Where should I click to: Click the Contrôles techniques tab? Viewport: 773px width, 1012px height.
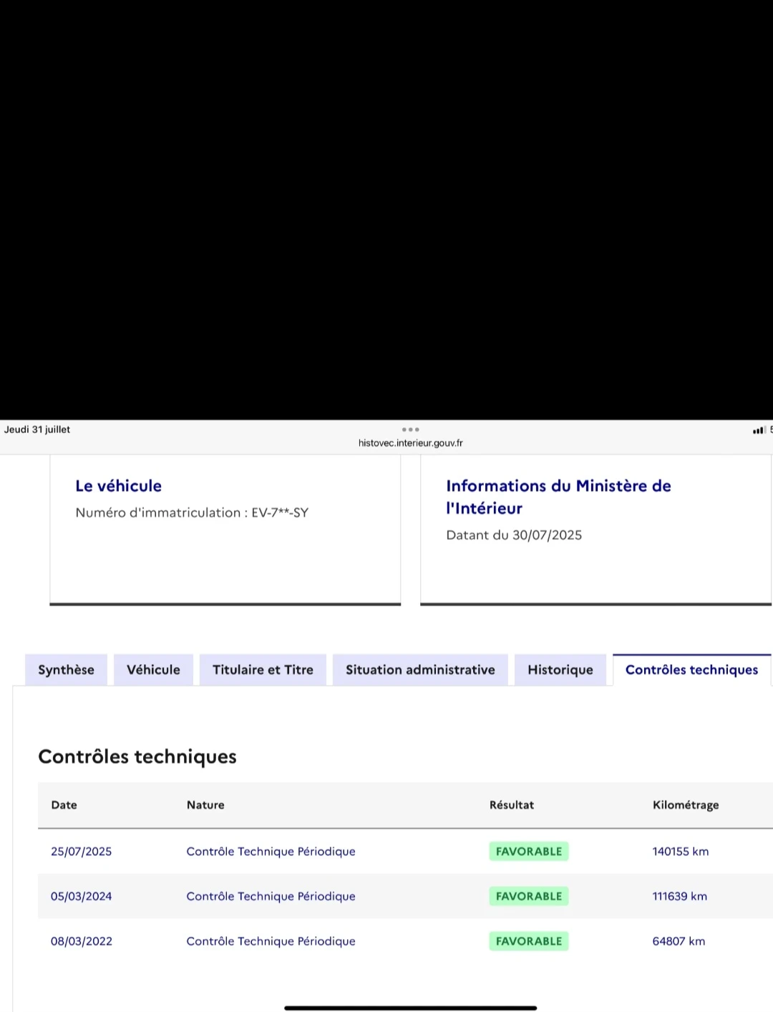point(691,670)
